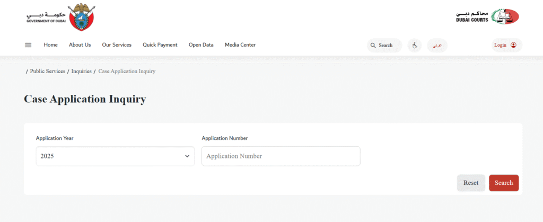543x222 pixels.
Task: Go to the Home menu item
Action: click(x=50, y=45)
